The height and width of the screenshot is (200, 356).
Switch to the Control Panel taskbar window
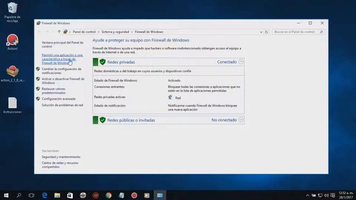click(160, 195)
